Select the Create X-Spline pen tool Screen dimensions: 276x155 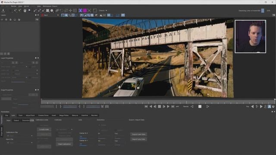click(35, 10)
